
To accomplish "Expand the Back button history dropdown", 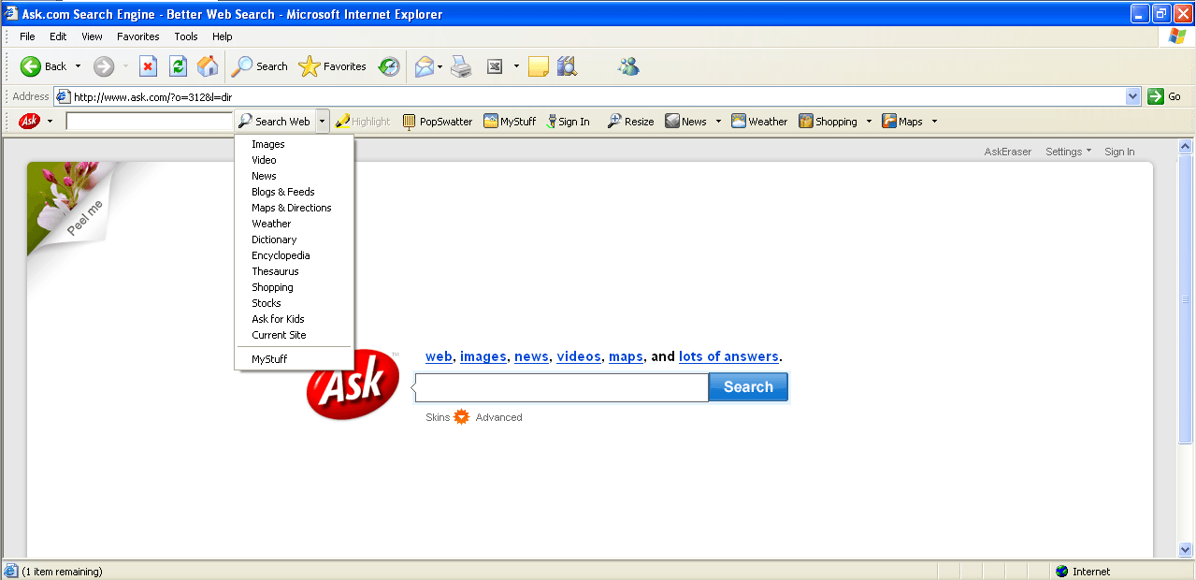I will point(79,66).
